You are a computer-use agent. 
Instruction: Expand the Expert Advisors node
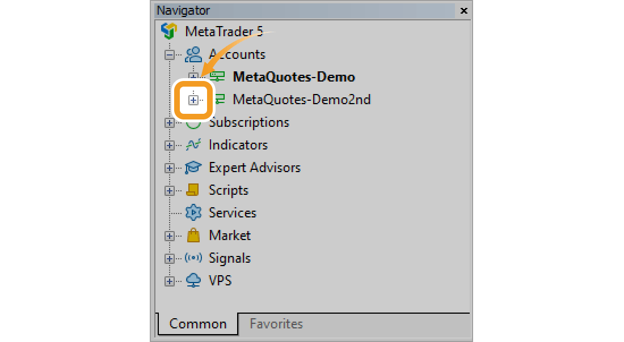tap(169, 168)
